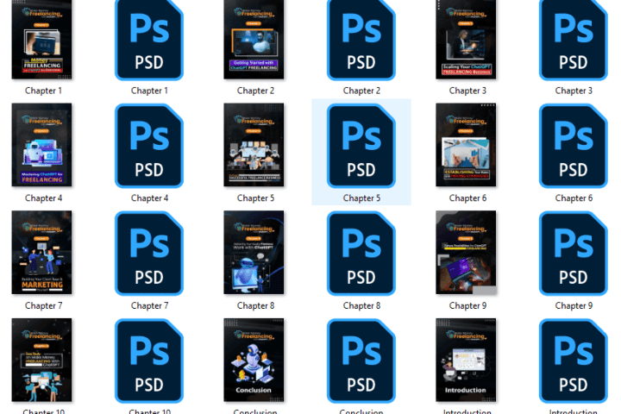Select the Chapter 9 PSD file icon
The height and width of the screenshot is (414, 621).
573,254
